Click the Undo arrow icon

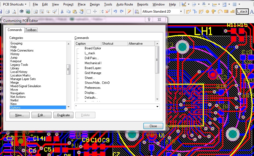(x=115, y=12)
